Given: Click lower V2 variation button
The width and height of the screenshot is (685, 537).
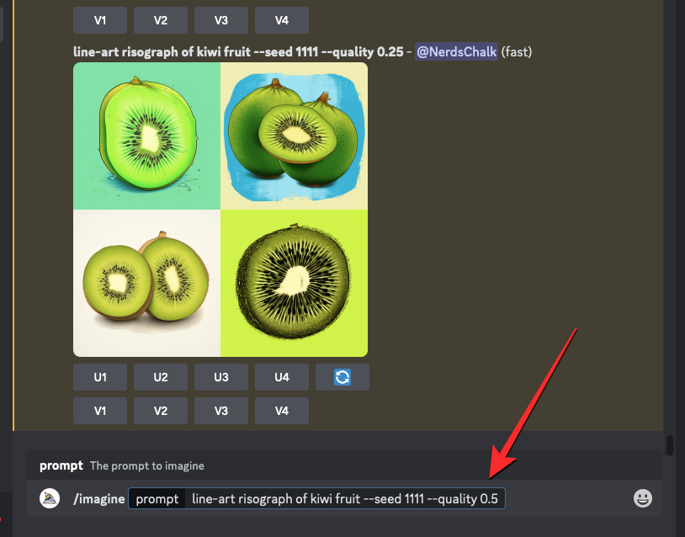Looking at the screenshot, I should pos(161,411).
